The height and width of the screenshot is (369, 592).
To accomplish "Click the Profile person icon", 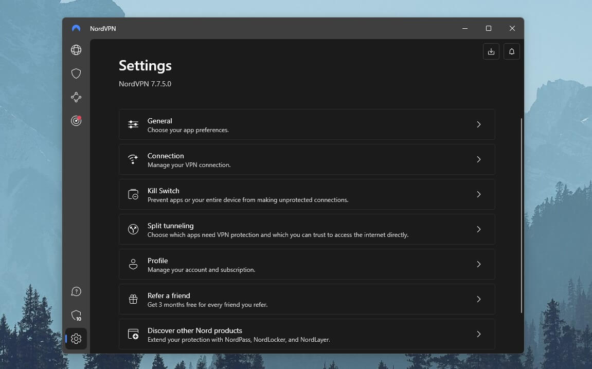I will [x=133, y=264].
